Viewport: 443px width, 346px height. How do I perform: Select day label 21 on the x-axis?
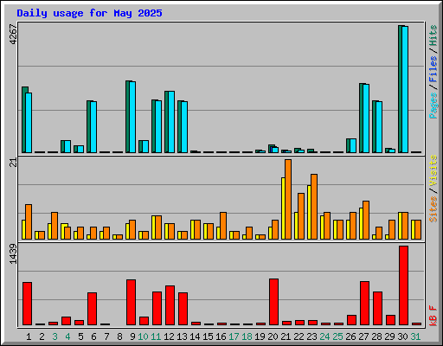pos(286,336)
